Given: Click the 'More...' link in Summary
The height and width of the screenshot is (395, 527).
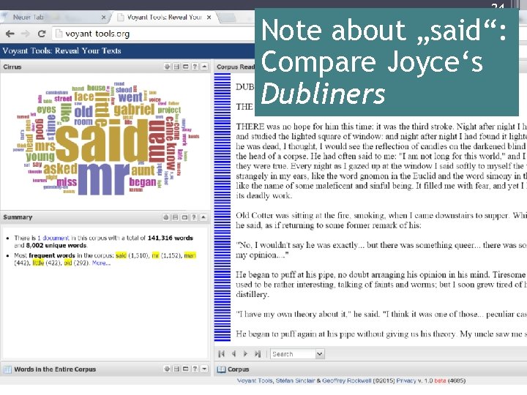Looking at the screenshot, I should pos(101,263).
